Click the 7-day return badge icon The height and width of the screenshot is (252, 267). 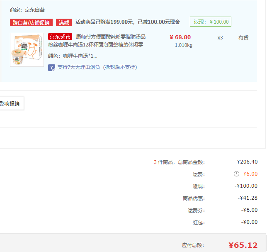click(x=51, y=68)
